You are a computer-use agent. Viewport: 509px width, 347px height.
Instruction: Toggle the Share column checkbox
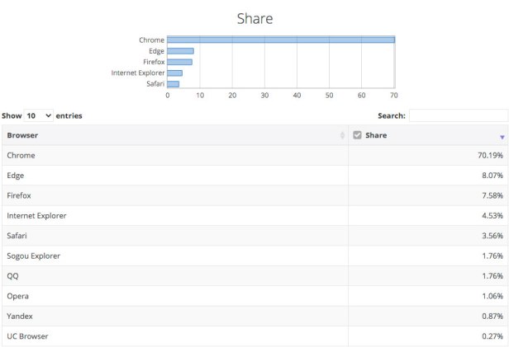click(357, 135)
